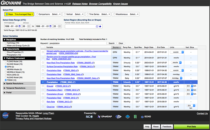Expand the Temporal Resolutions panel

coord(19,88)
